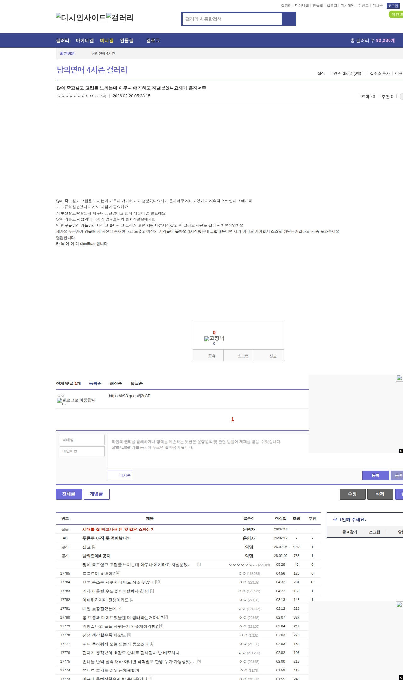The image size is (403, 680).
Task: Open the 설정 settings menu
Action: (x=321, y=73)
